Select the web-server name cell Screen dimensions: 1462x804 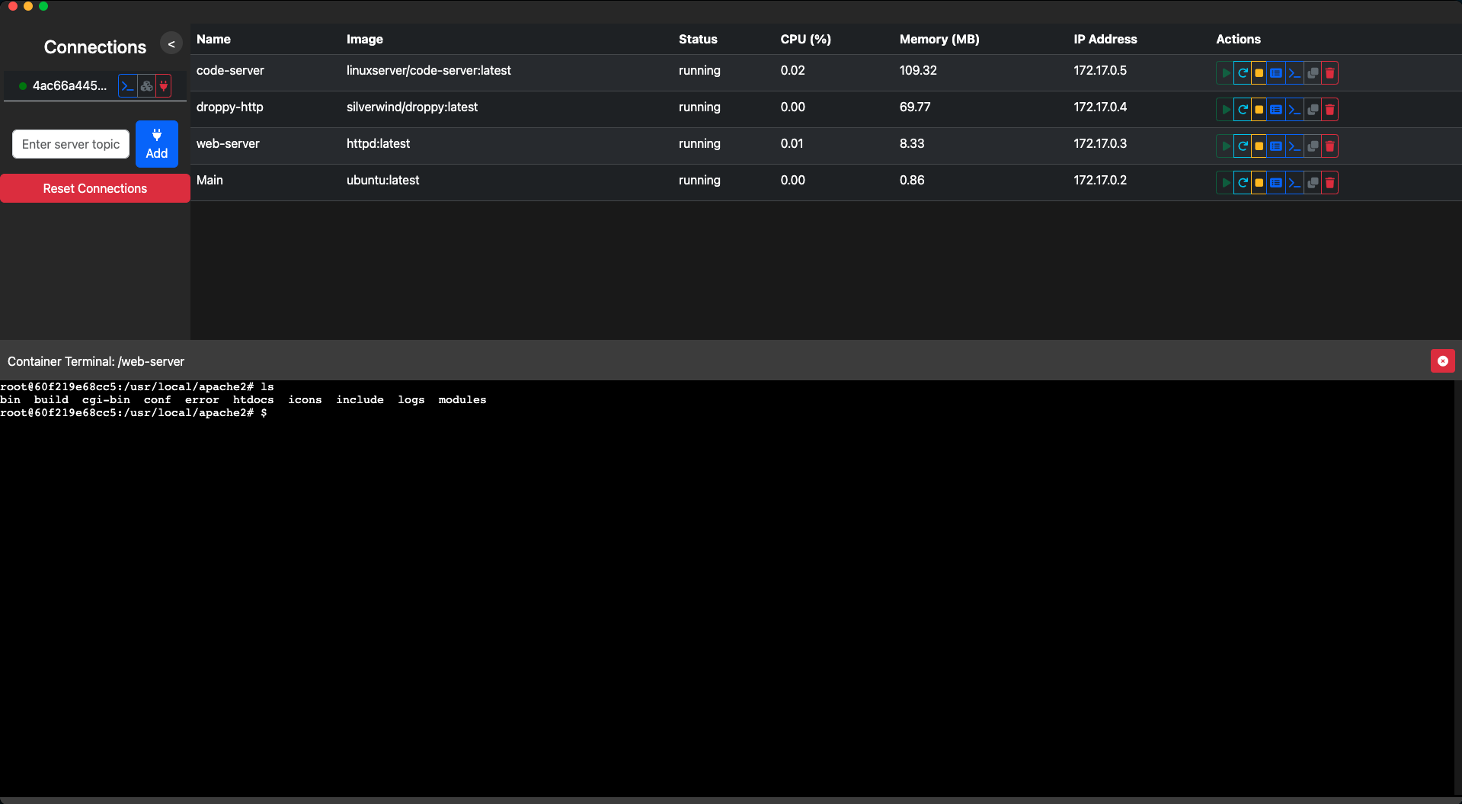pyautogui.click(x=228, y=143)
